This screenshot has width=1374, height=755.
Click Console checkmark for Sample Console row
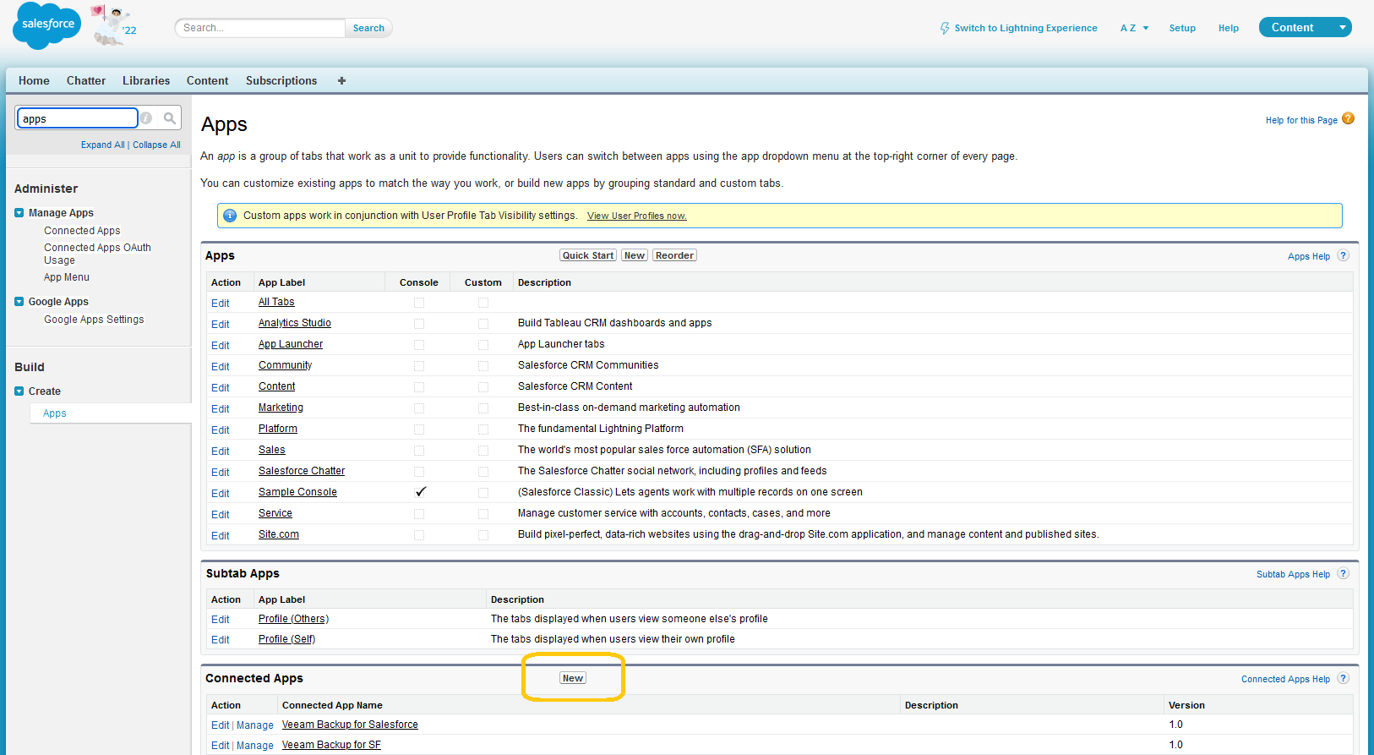(420, 491)
